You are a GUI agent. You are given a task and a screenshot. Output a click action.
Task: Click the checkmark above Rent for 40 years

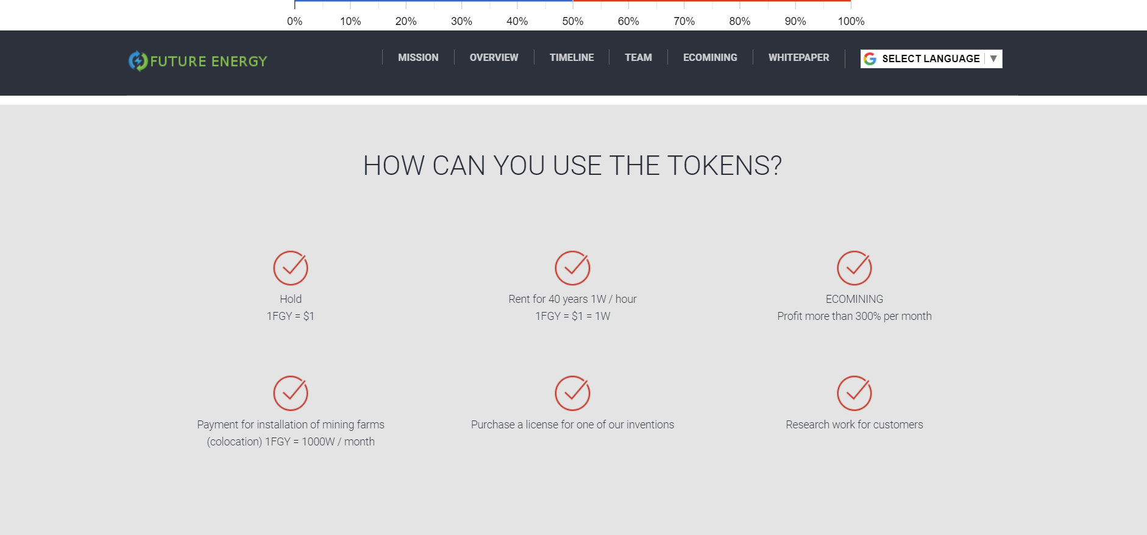(x=572, y=267)
